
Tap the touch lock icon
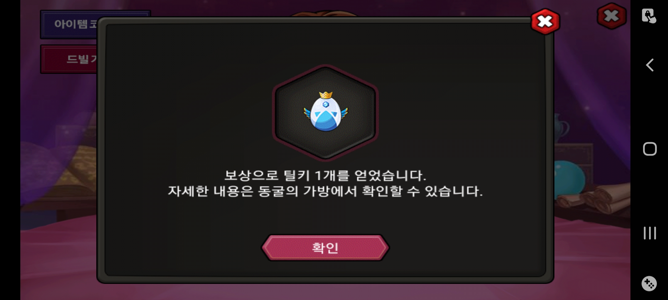click(x=649, y=16)
